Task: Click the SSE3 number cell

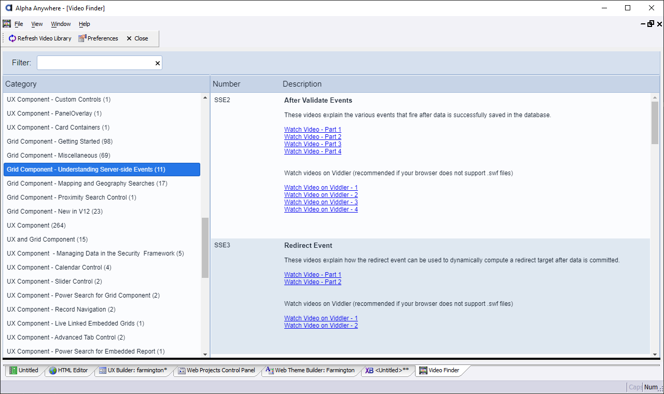Action: point(222,245)
